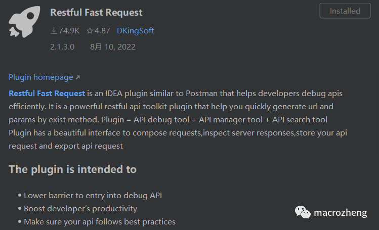This screenshot has height=230, width=379.
Task: Select the api follows best practices bullet
Action: tap(99, 221)
